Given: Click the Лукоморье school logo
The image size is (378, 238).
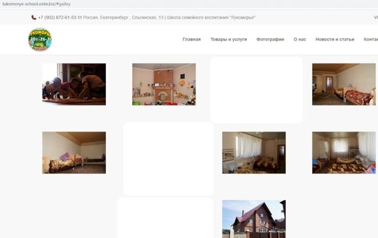Looking at the screenshot, I should pos(40,39).
